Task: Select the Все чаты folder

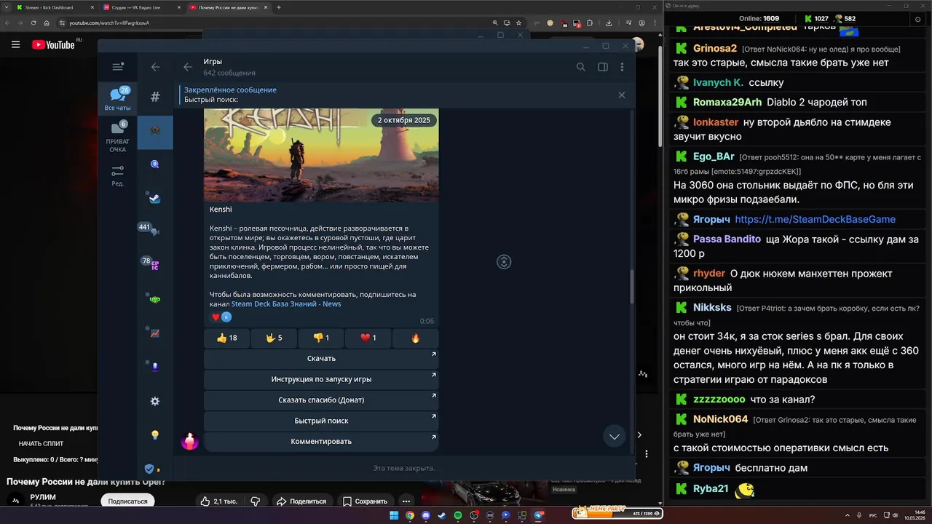Action: [x=118, y=100]
